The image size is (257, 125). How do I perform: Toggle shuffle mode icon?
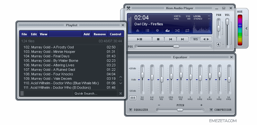point(177,30)
